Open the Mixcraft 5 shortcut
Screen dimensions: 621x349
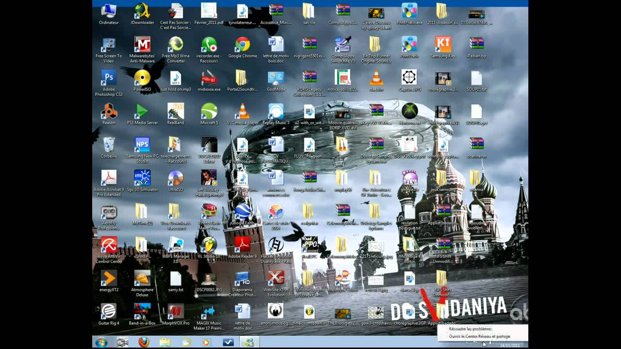[x=209, y=114]
